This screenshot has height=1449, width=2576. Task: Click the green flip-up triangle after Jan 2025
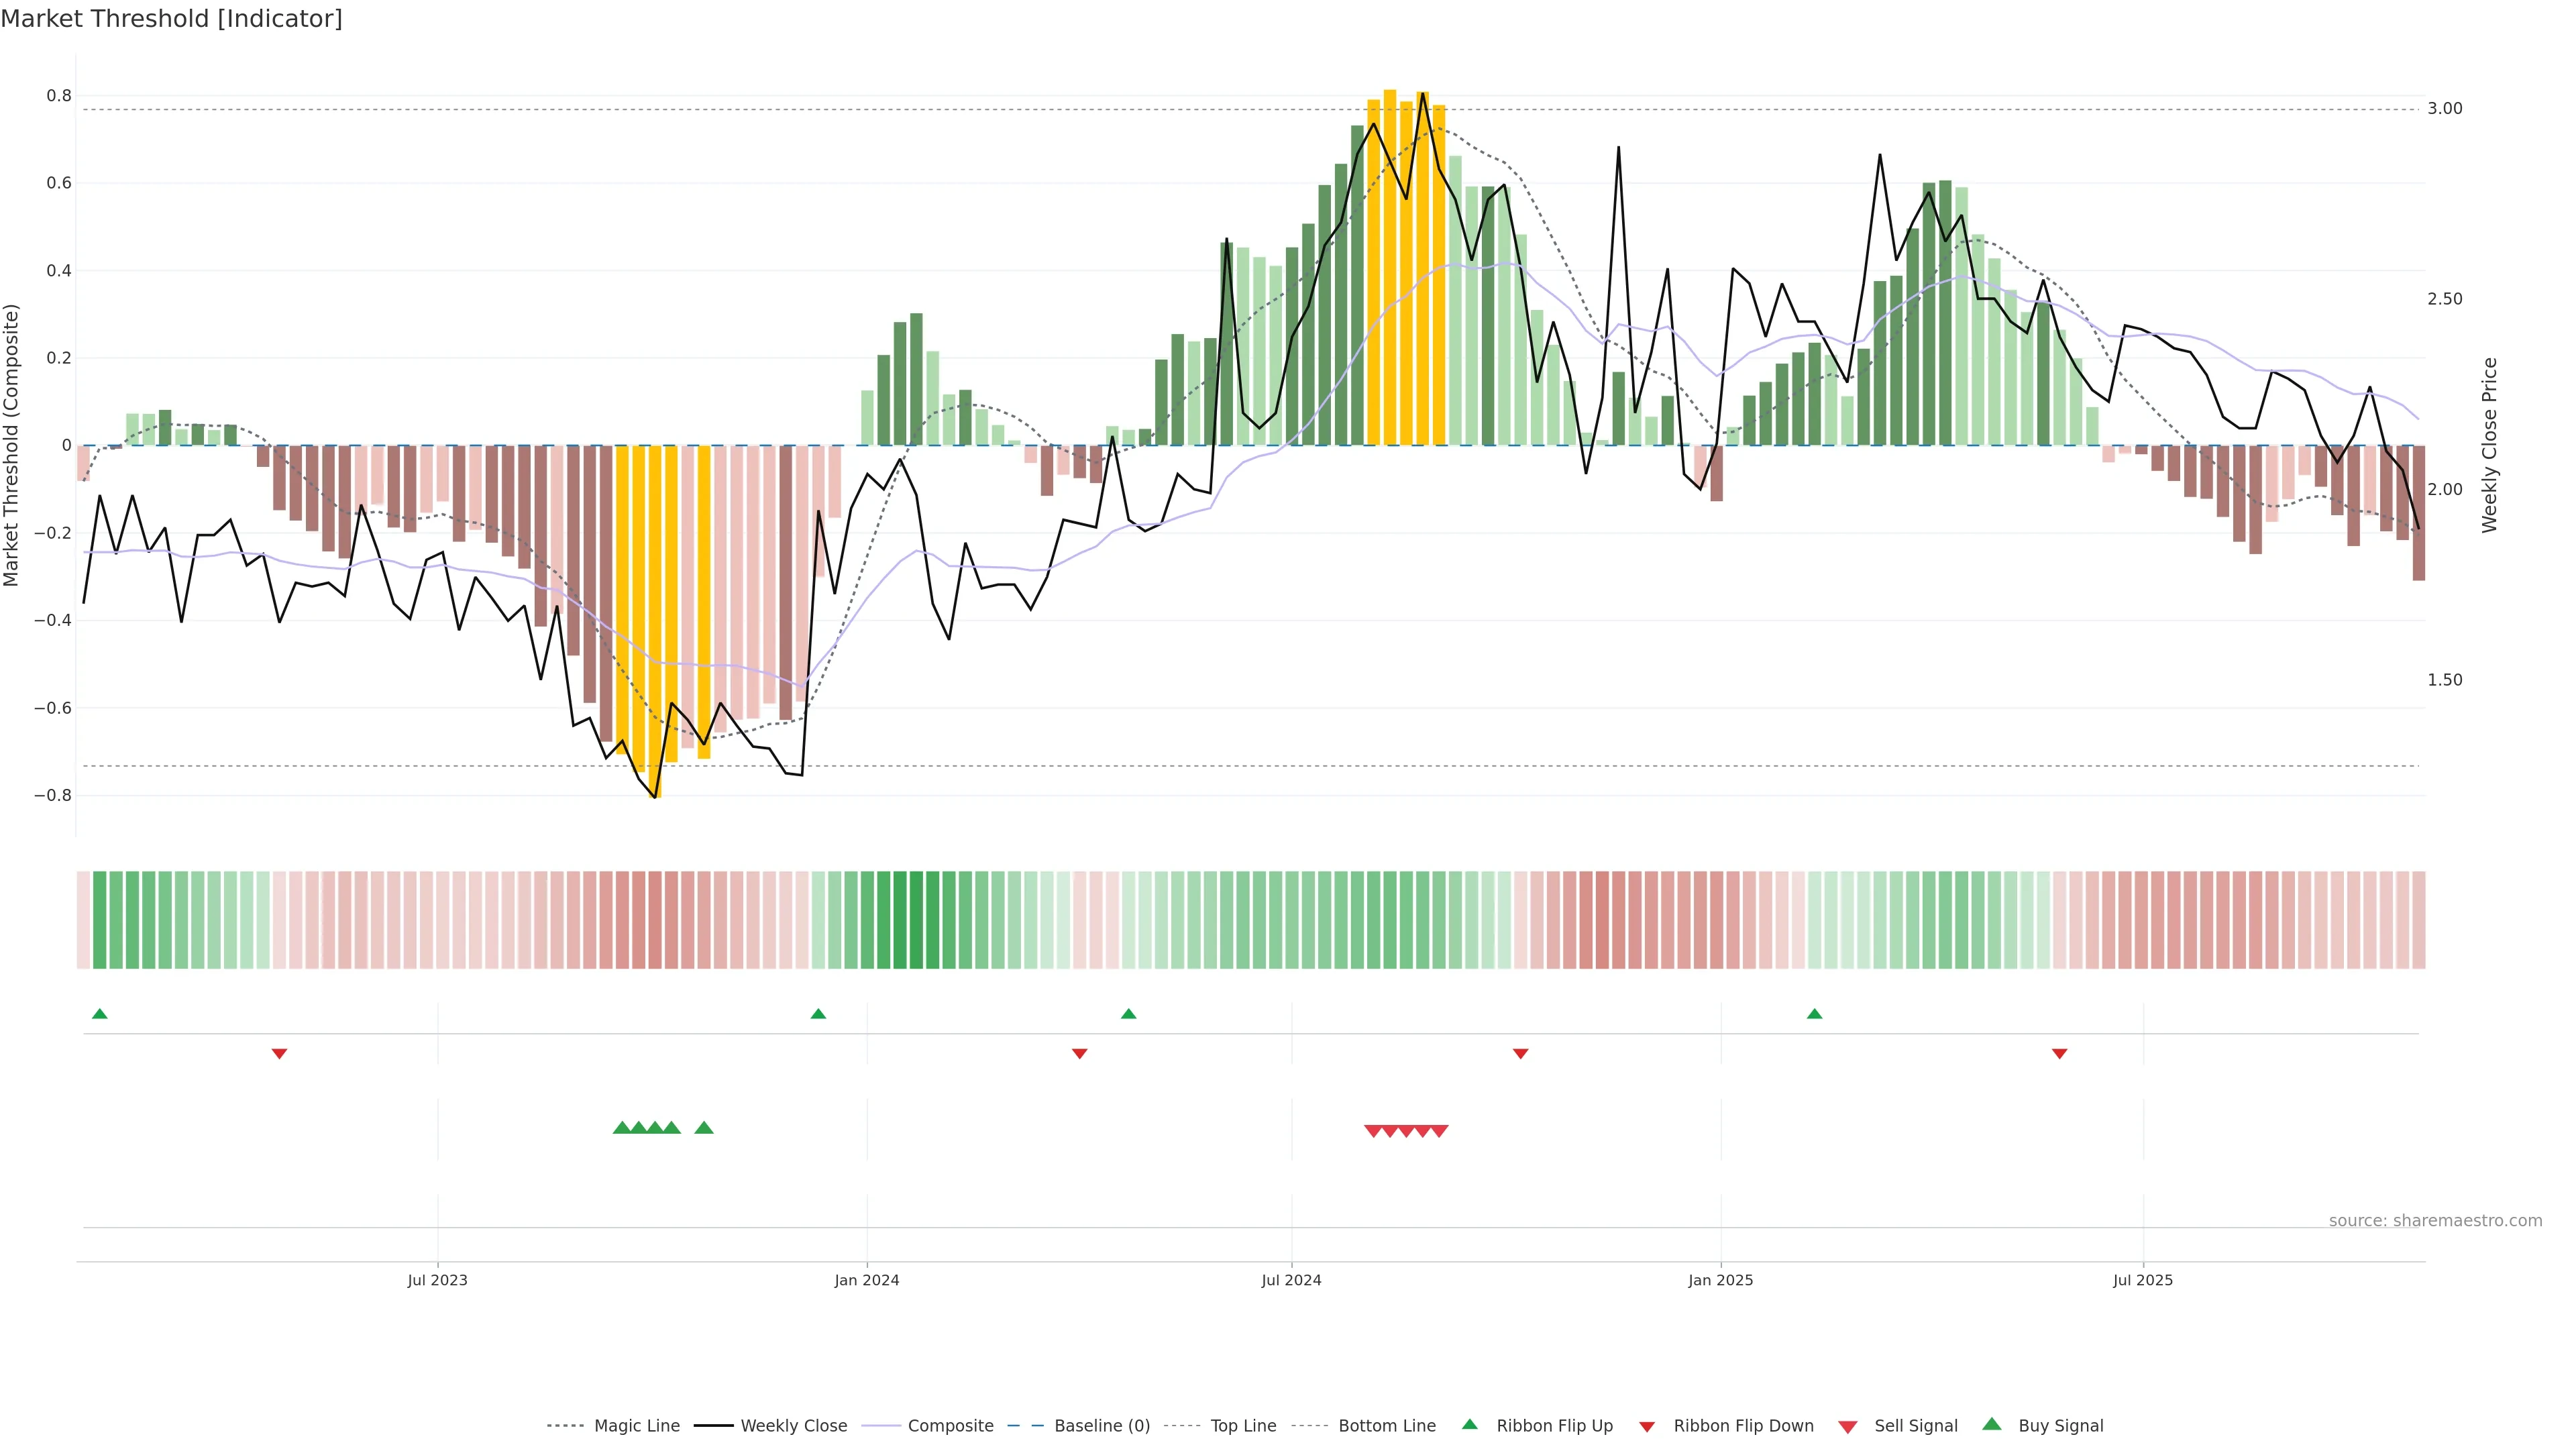tap(1814, 1014)
